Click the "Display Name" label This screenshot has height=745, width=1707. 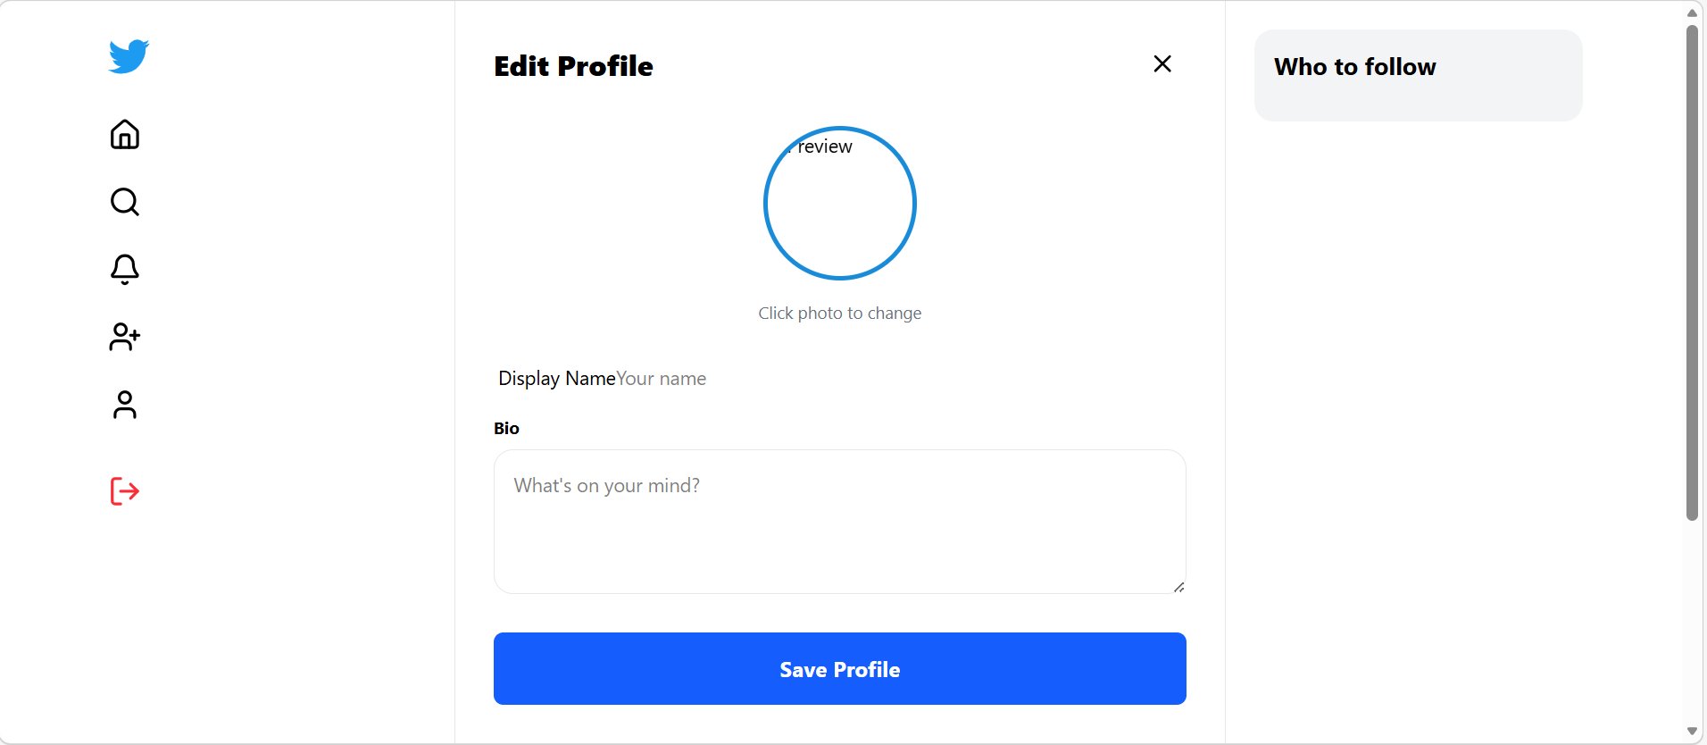coord(556,379)
